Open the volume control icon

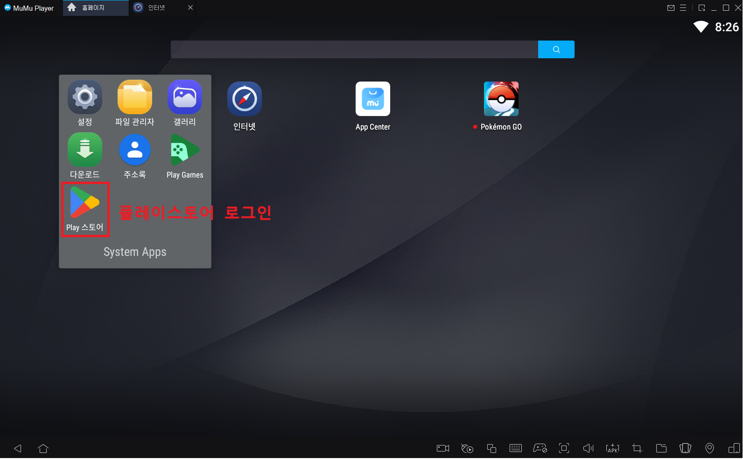coord(589,448)
